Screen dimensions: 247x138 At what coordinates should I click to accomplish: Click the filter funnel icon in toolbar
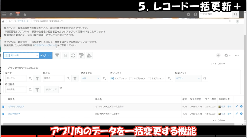(x=57, y=55)
